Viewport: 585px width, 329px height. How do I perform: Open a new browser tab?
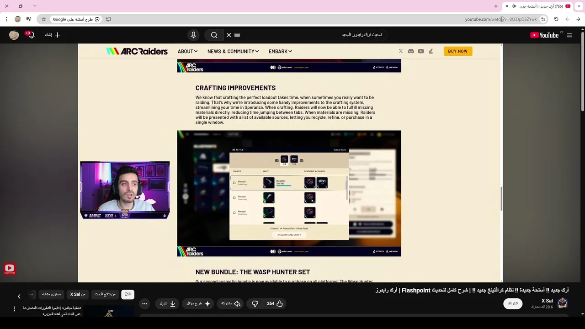tap(496, 6)
